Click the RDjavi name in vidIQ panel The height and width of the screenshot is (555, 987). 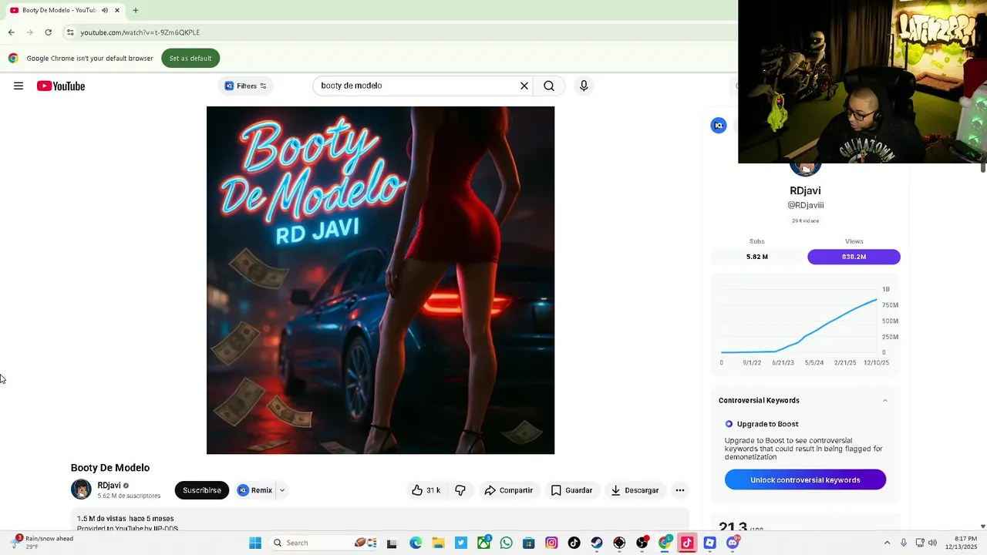(805, 190)
